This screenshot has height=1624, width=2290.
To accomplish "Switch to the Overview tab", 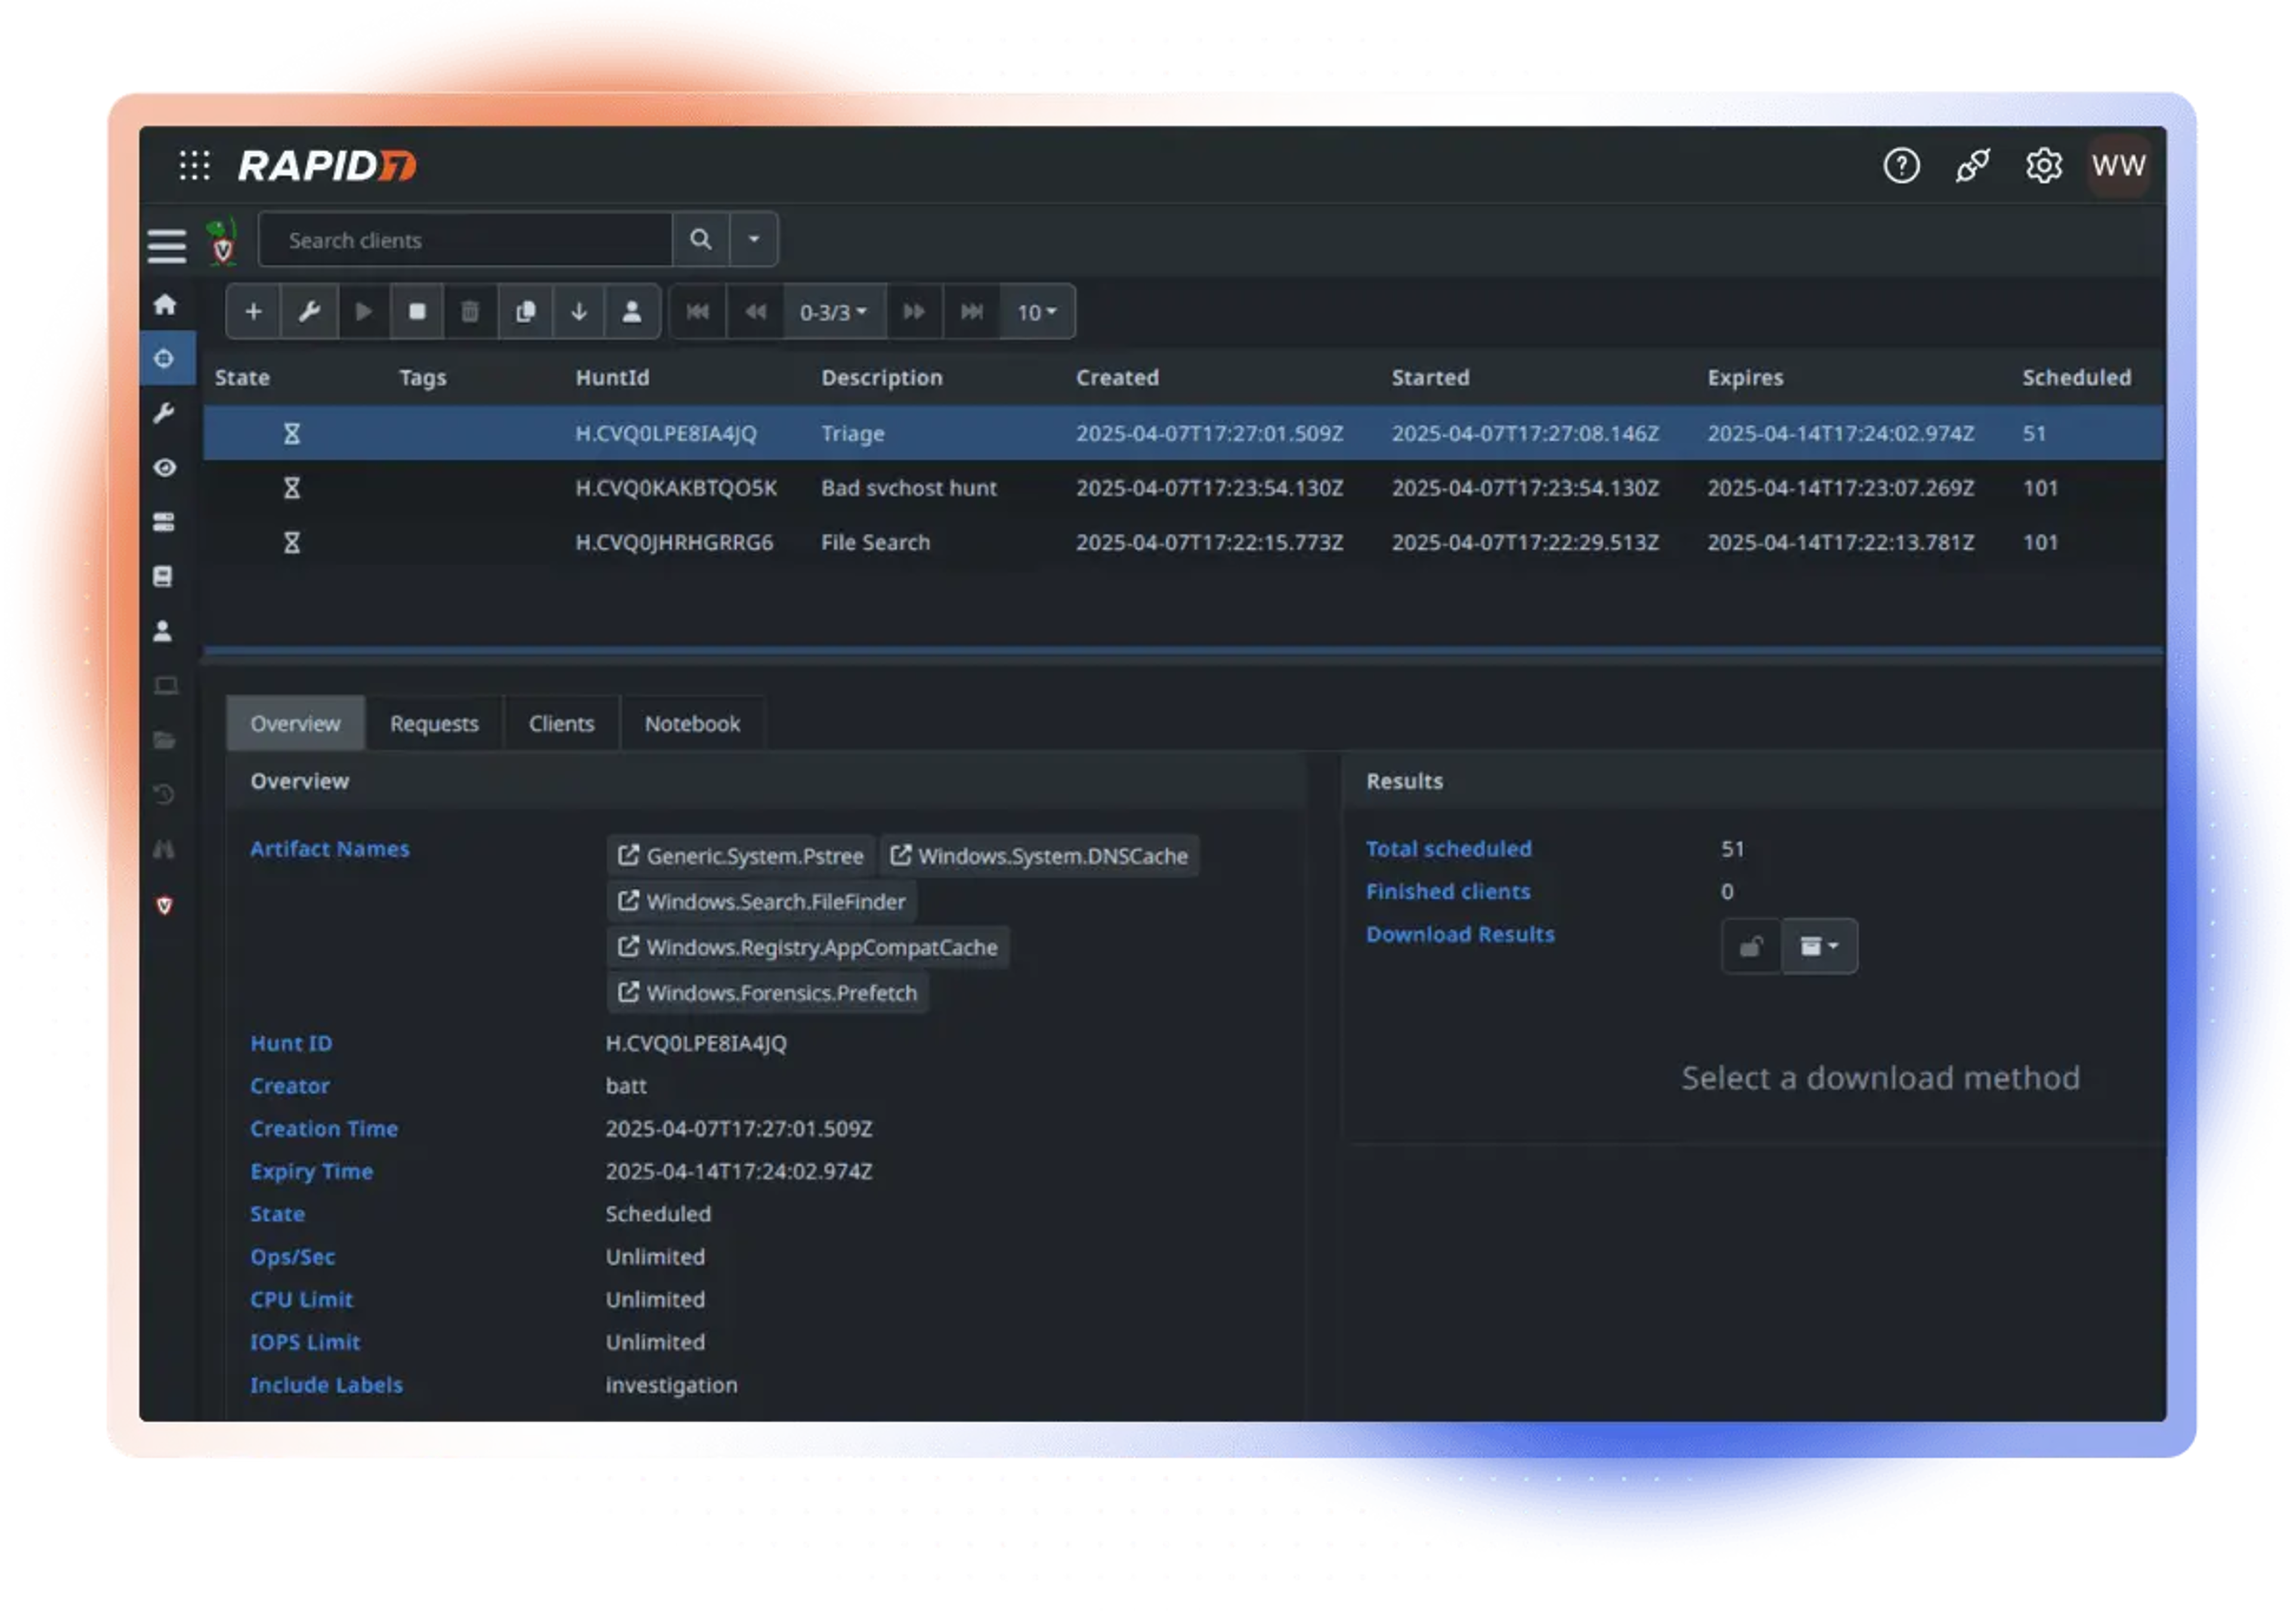I will (x=295, y=723).
